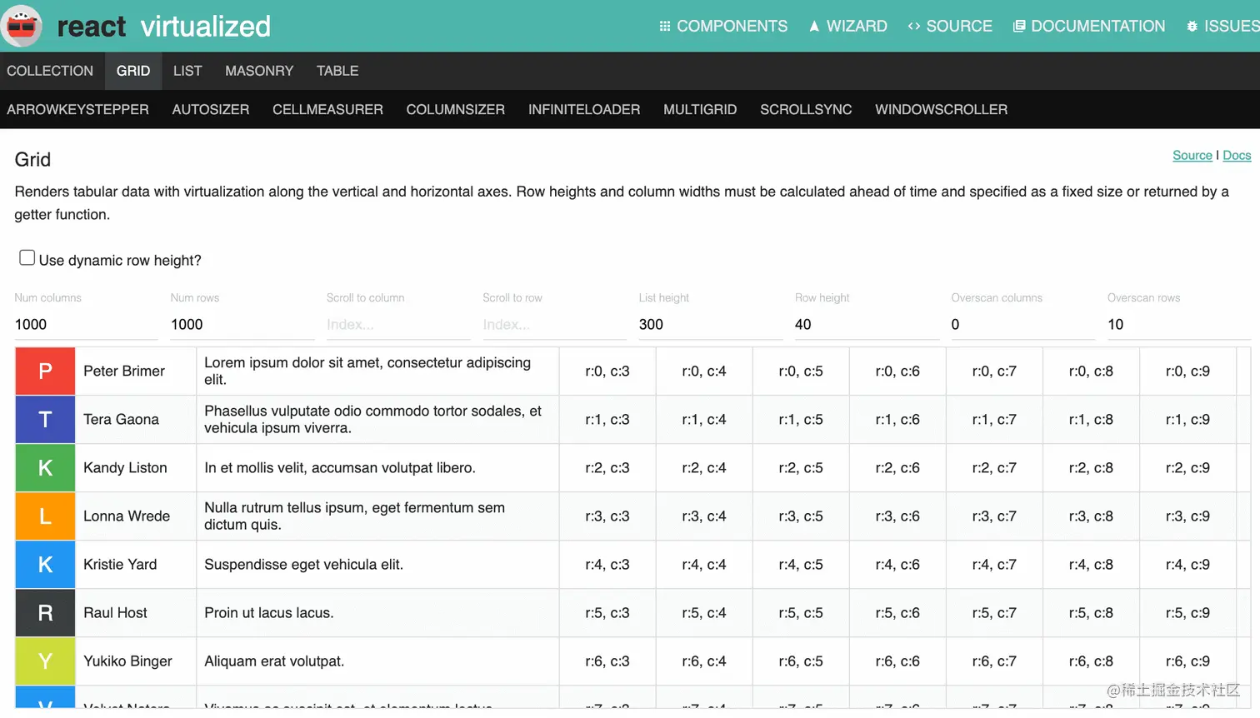The width and height of the screenshot is (1260, 718).
Task: Click the lime Y avatar tile
Action: point(46,661)
